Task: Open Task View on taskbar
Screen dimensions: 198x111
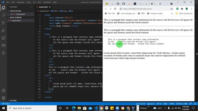Action: click(67, 108)
